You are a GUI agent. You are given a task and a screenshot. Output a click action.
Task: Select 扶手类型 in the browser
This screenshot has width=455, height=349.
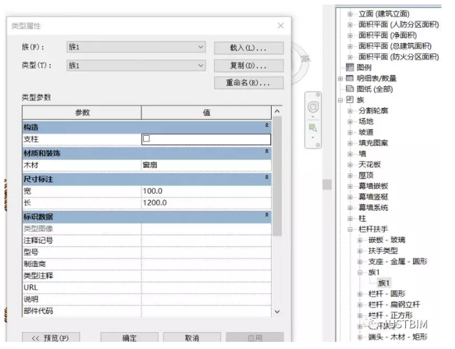pyautogui.click(x=383, y=251)
